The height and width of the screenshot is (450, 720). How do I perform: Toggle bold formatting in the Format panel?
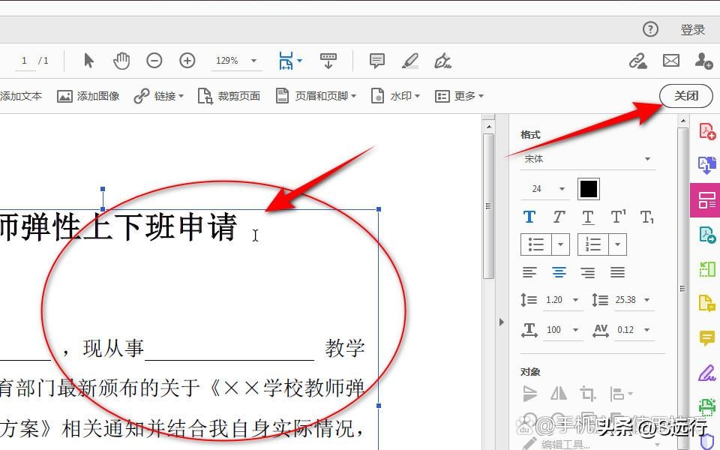tap(529, 217)
